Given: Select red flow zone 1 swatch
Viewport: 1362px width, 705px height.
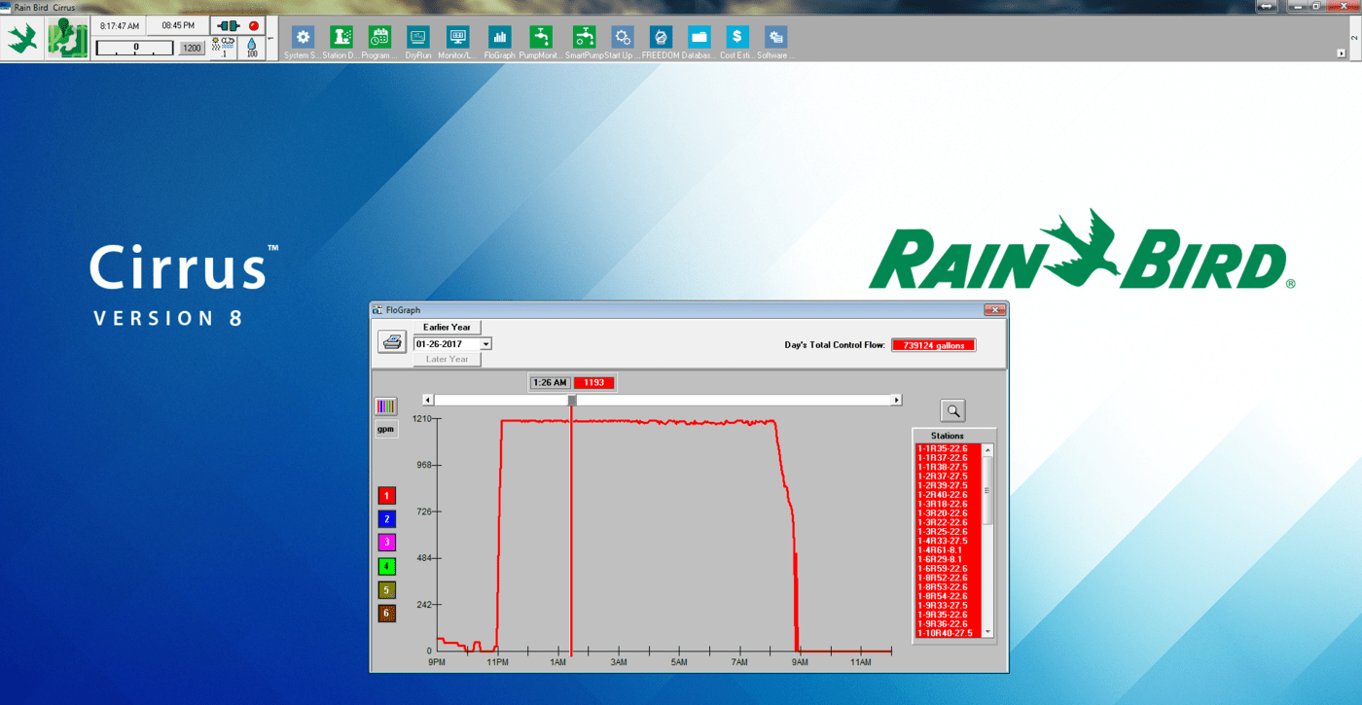Looking at the screenshot, I should (386, 496).
